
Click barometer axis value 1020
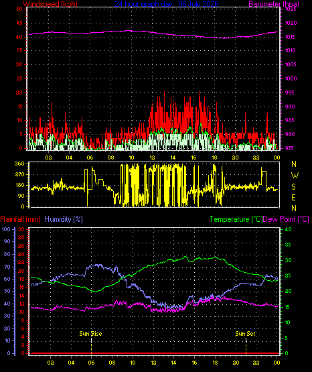pos(291,23)
